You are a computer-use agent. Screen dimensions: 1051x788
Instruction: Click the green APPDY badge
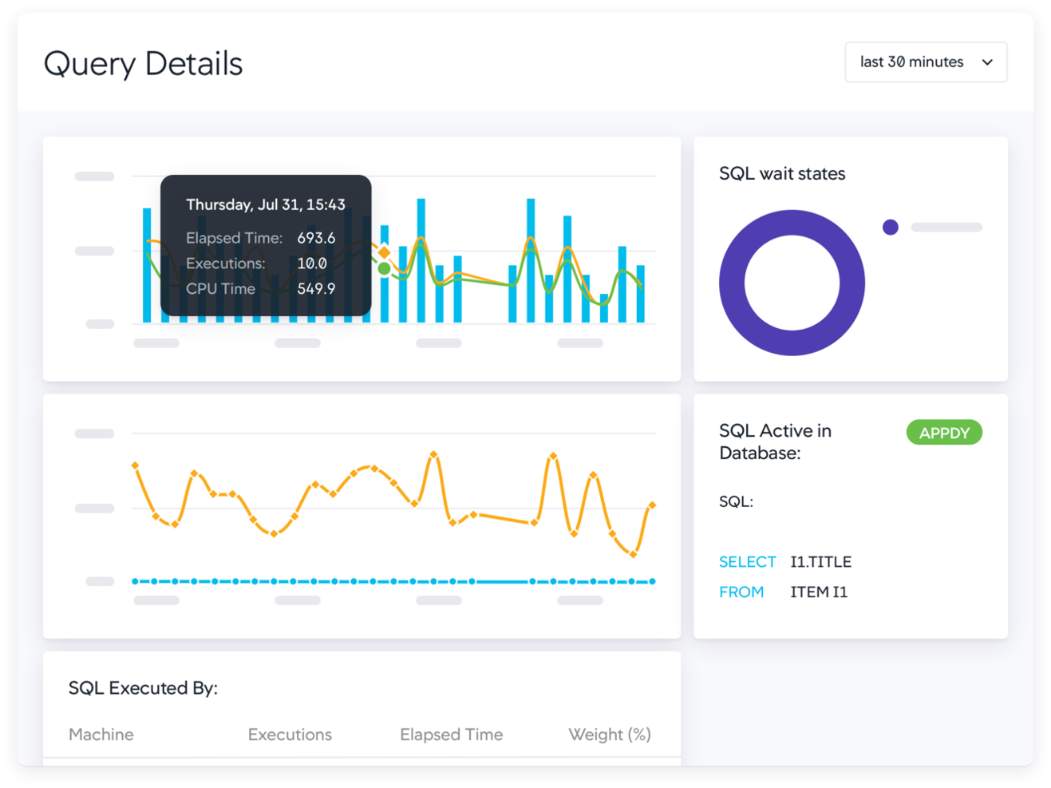point(944,433)
